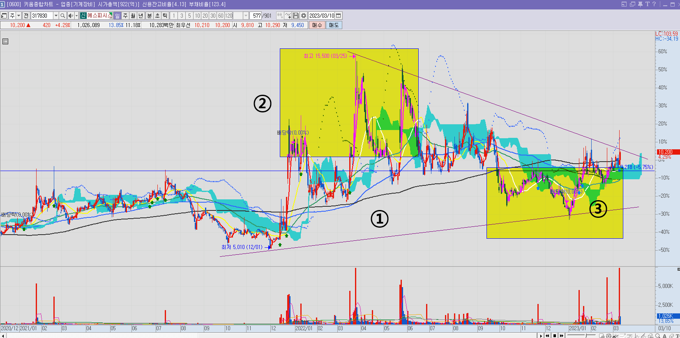Click the far-left panel layout icon
The width and height of the screenshot is (680, 338).
coord(4,16)
